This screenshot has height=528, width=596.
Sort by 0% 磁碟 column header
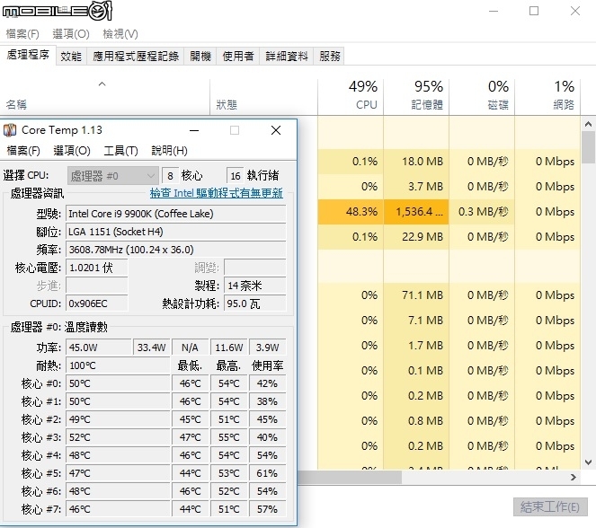[482, 96]
